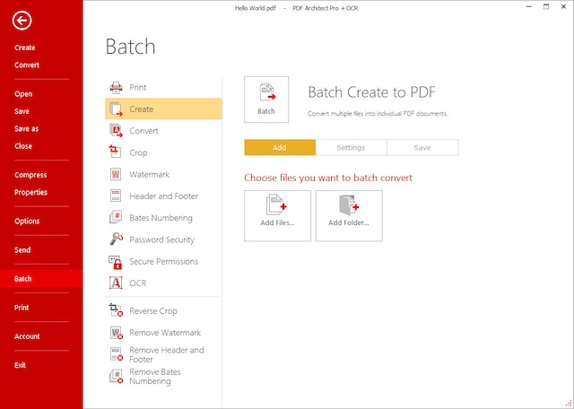Click the printer icon beside Print
574x409 pixels.
[x=116, y=88]
